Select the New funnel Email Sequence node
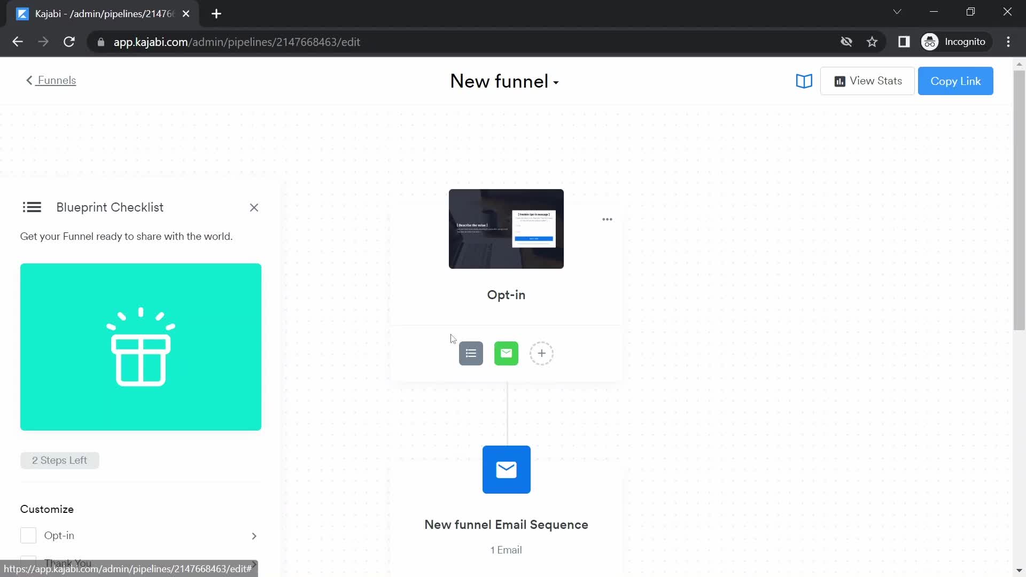 (506, 469)
